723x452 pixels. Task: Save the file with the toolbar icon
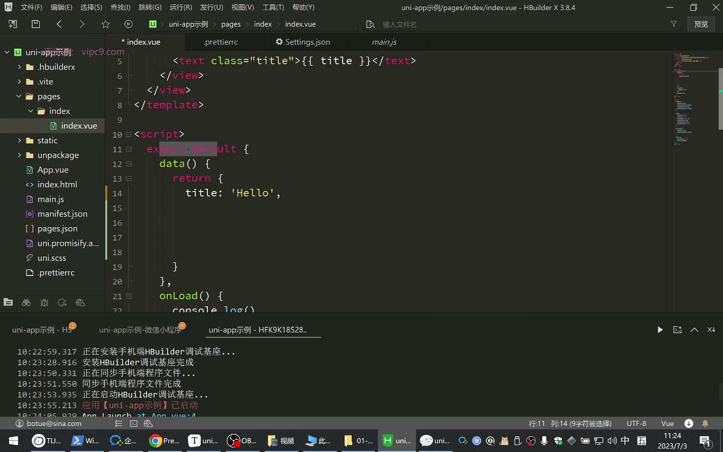35,24
